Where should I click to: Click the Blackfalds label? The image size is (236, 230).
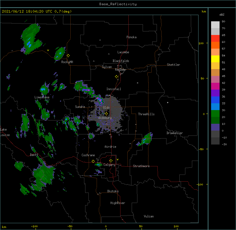tap(121, 61)
